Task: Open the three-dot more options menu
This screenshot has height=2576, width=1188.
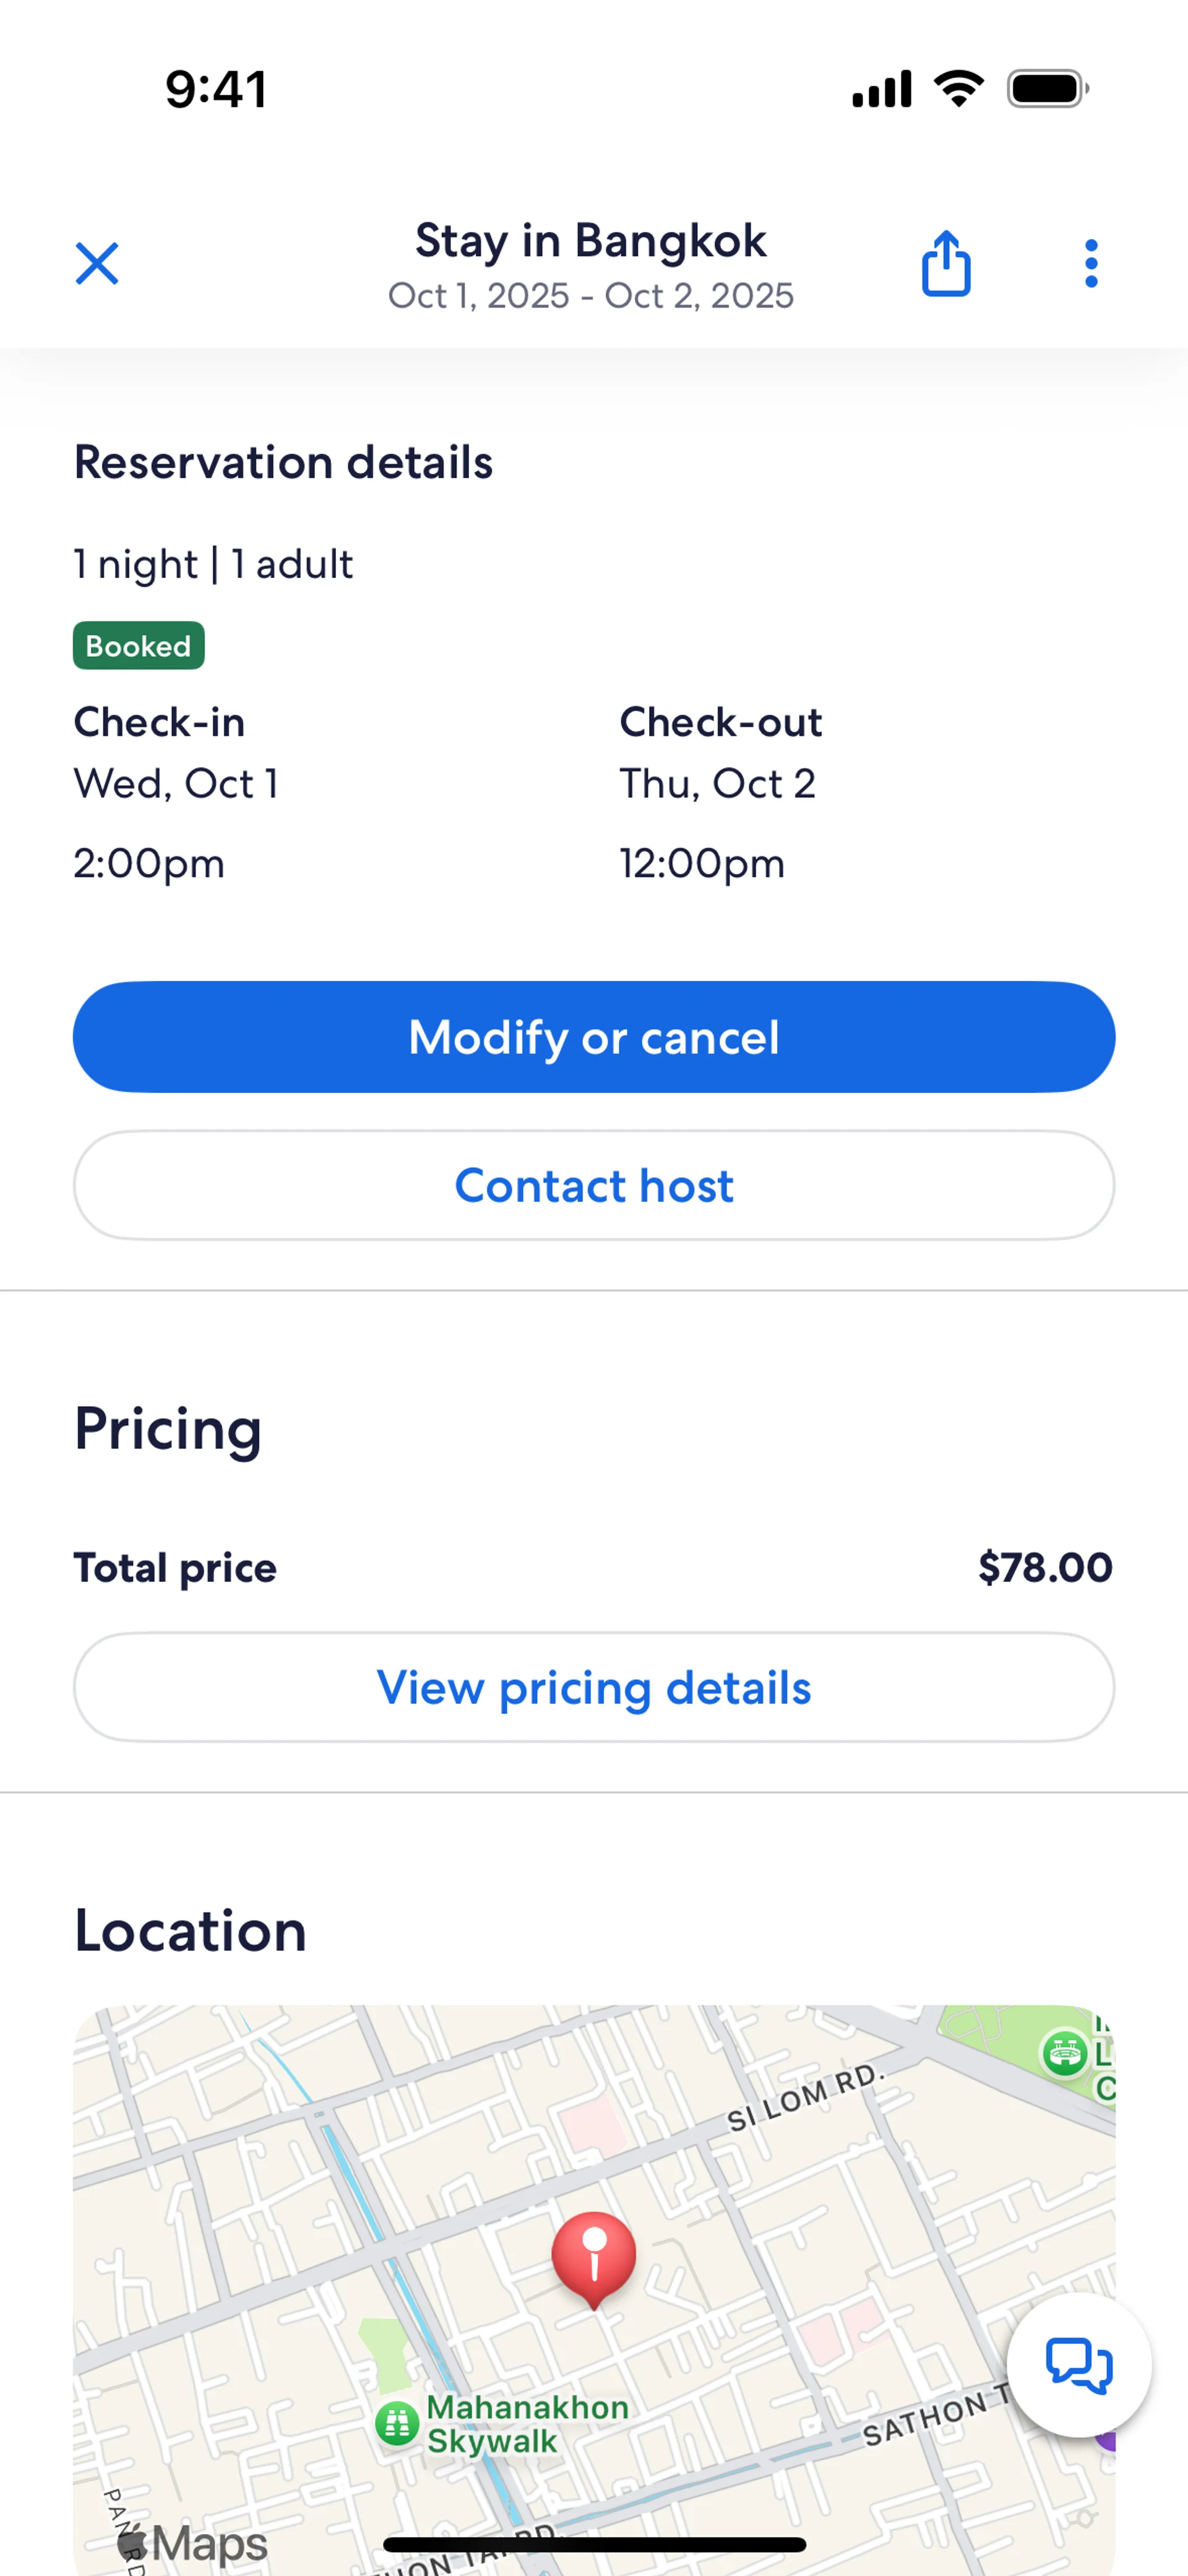Action: [1091, 264]
